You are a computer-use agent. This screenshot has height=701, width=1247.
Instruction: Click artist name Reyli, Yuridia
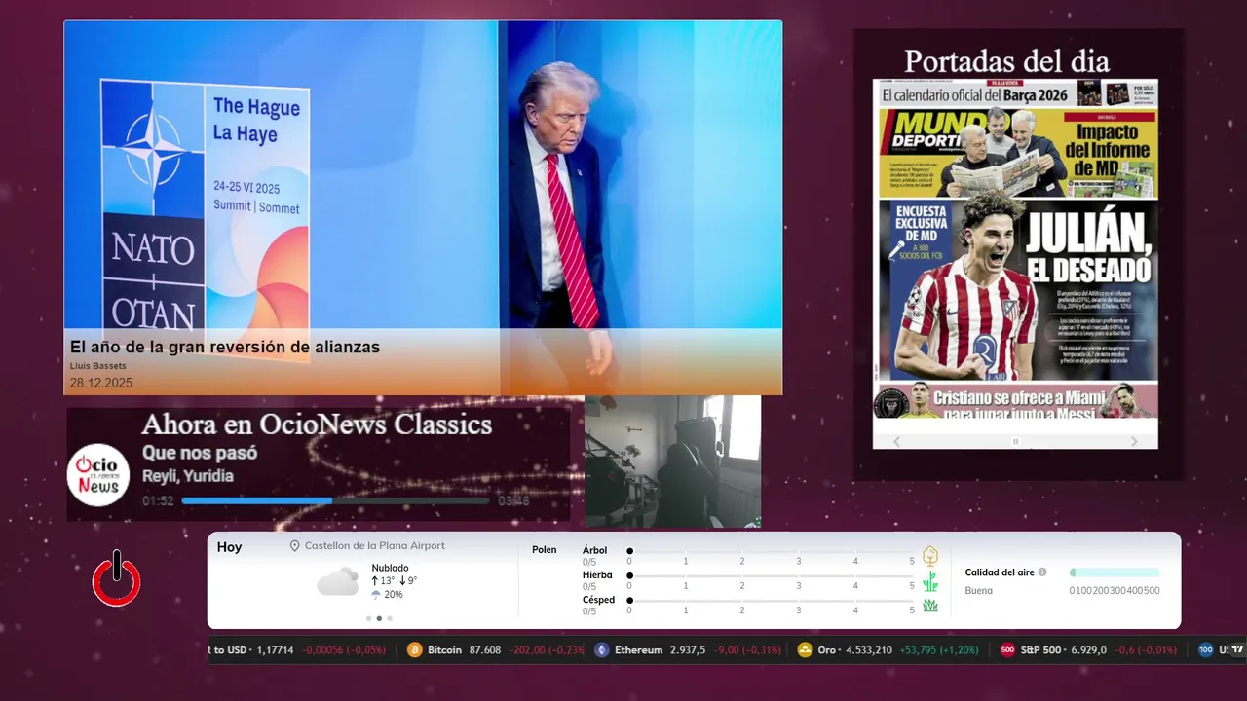tap(188, 476)
